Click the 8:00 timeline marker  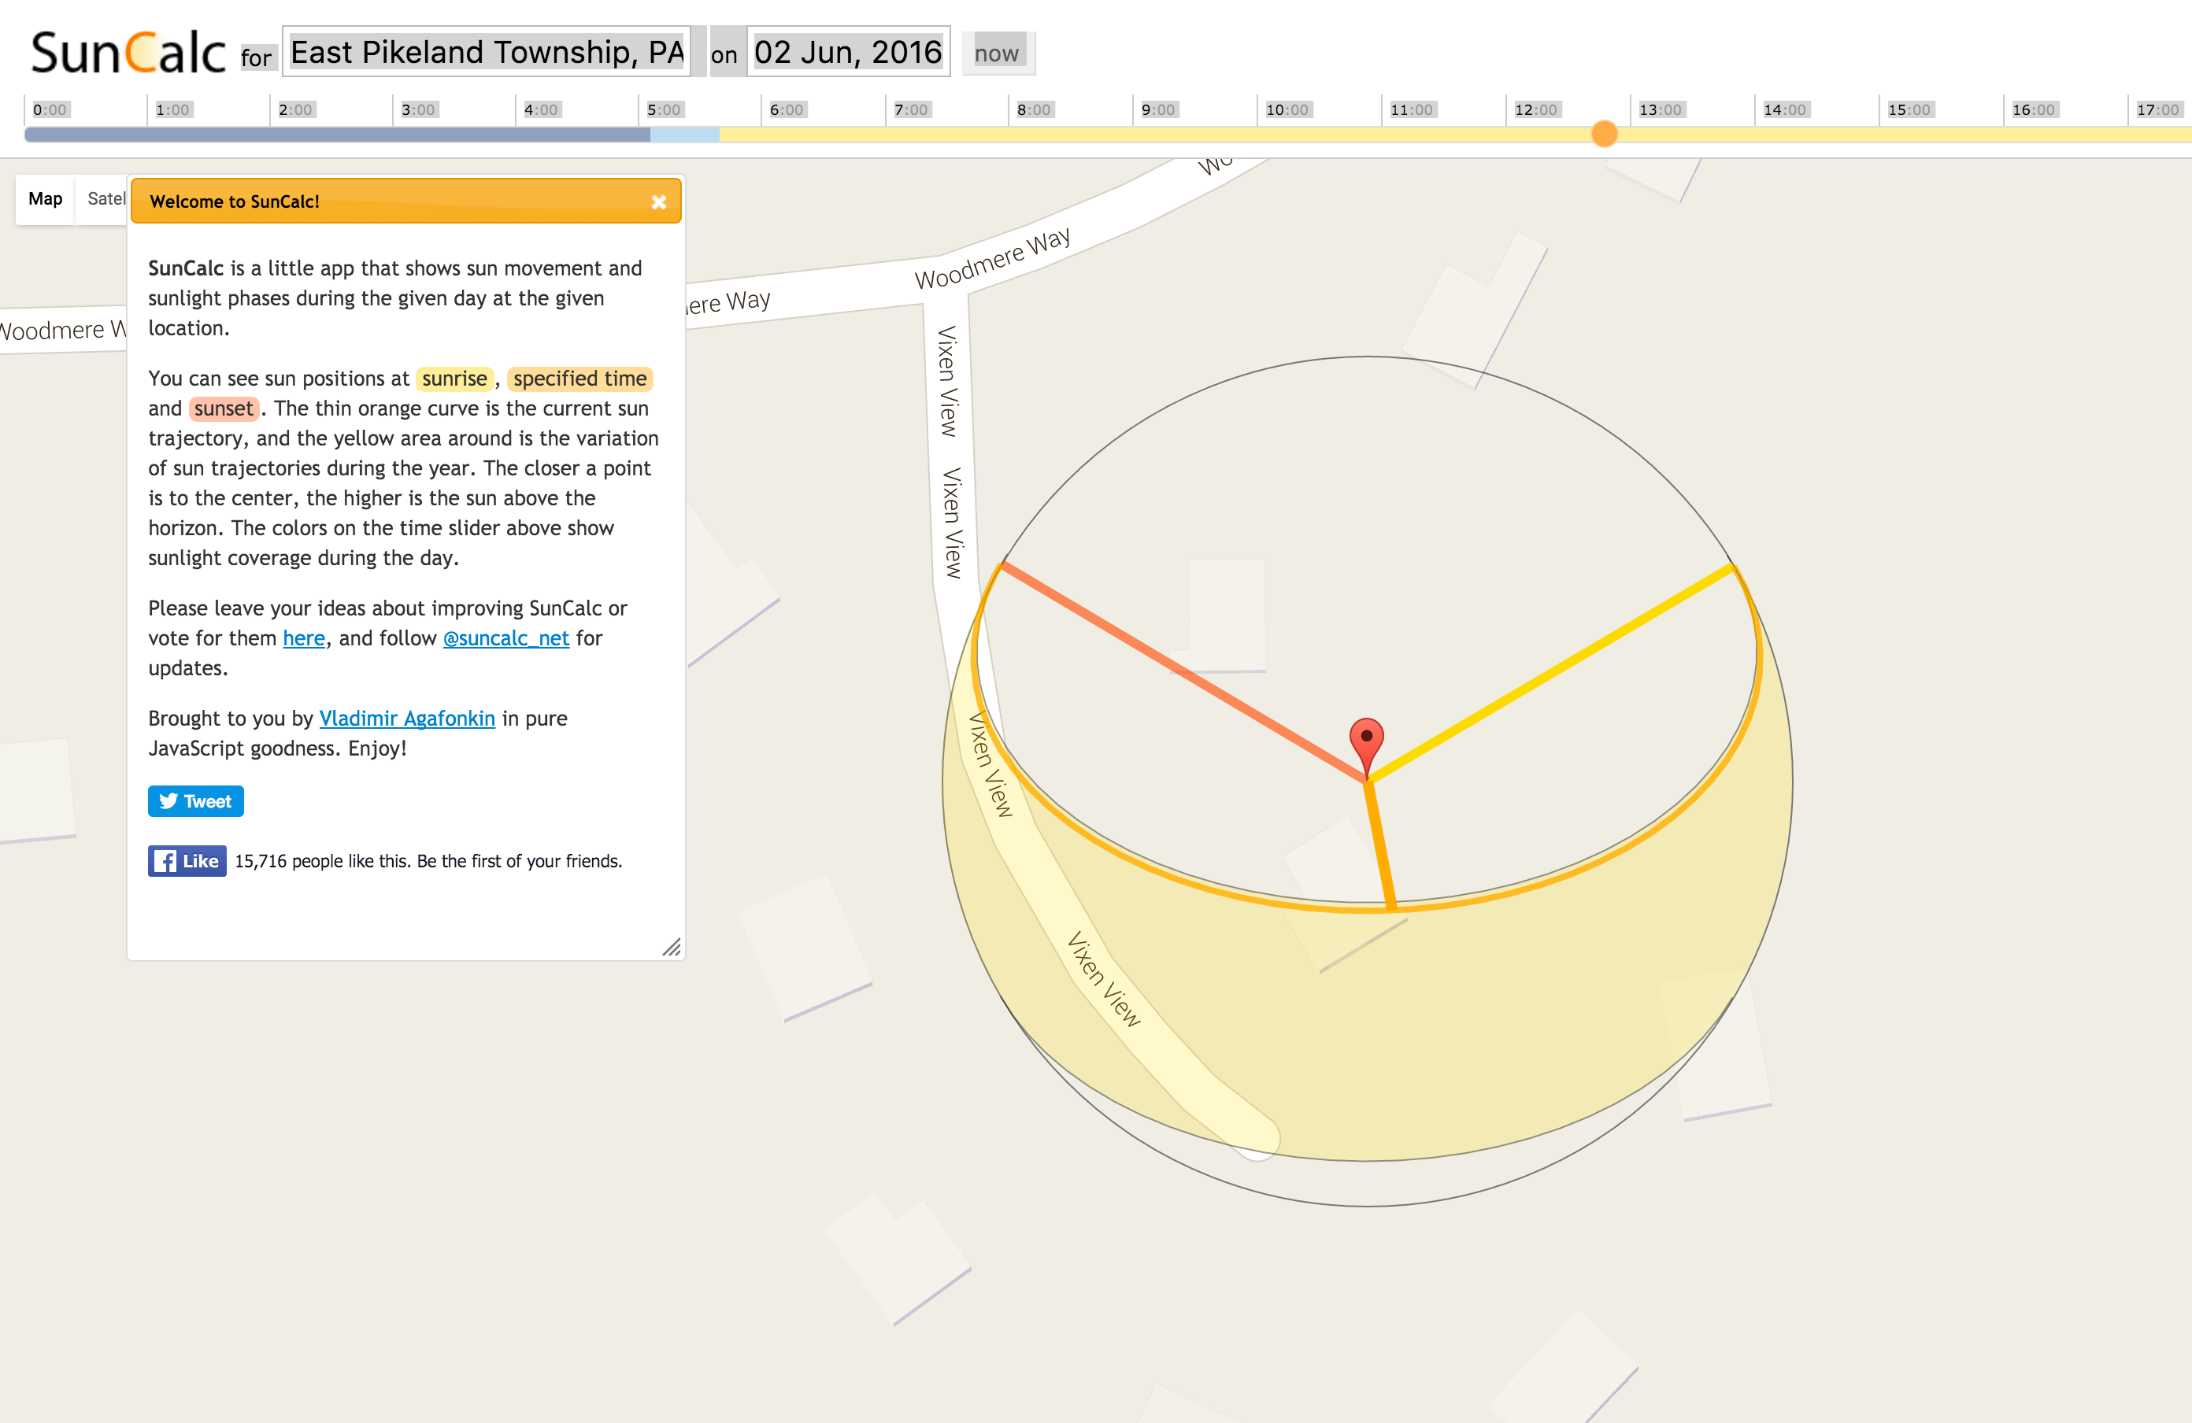tap(1035, 109)
